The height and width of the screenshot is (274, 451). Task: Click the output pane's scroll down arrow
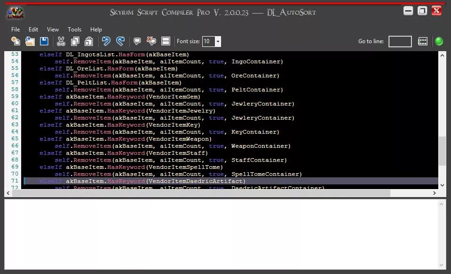(x=441, y=265)
